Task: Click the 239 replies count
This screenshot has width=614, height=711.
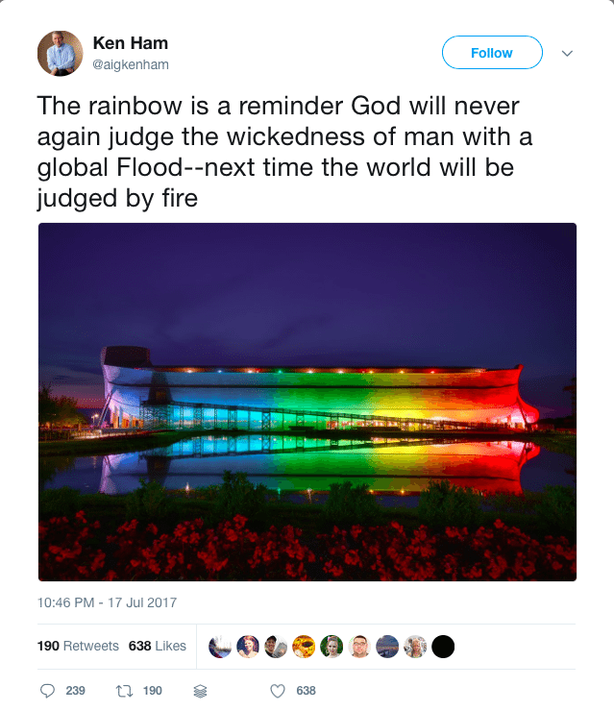Action: tap(75, 691)
